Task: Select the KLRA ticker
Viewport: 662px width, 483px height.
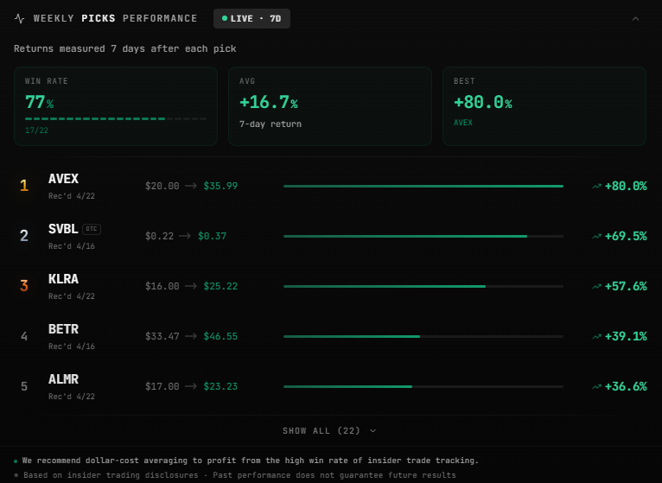Action: (63, 279)
